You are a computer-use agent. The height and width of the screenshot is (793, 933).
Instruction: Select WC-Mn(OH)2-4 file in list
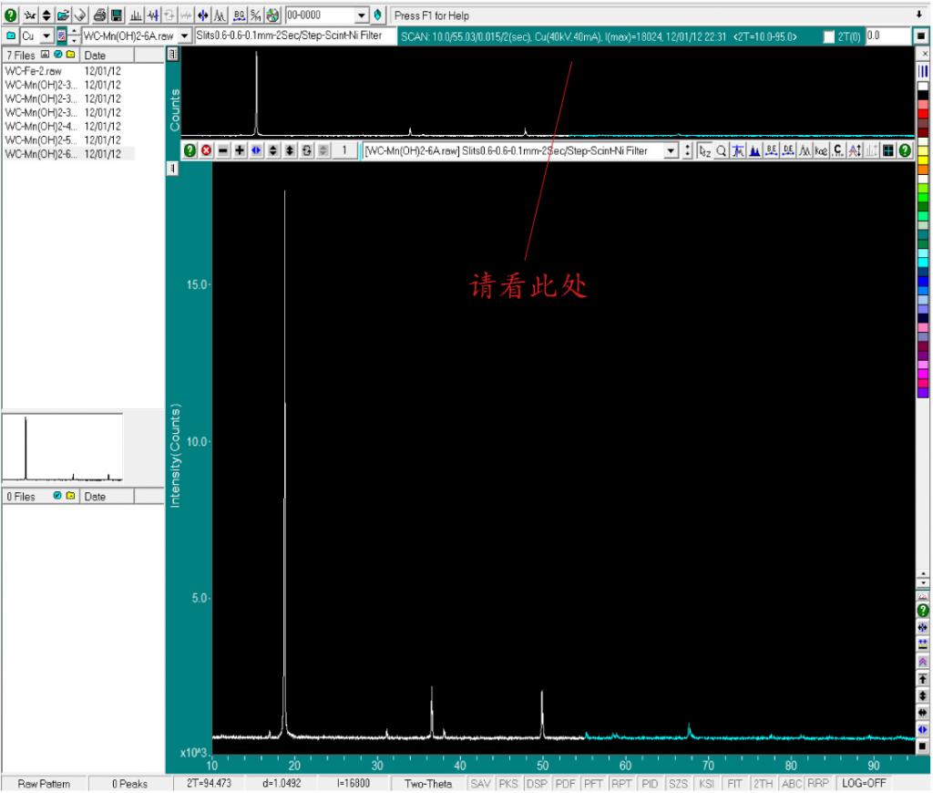40,126
